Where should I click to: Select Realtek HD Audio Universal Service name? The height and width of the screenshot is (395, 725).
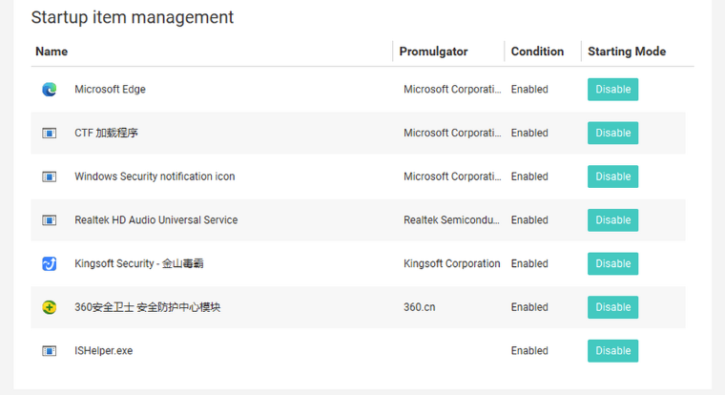pos(156,220)
